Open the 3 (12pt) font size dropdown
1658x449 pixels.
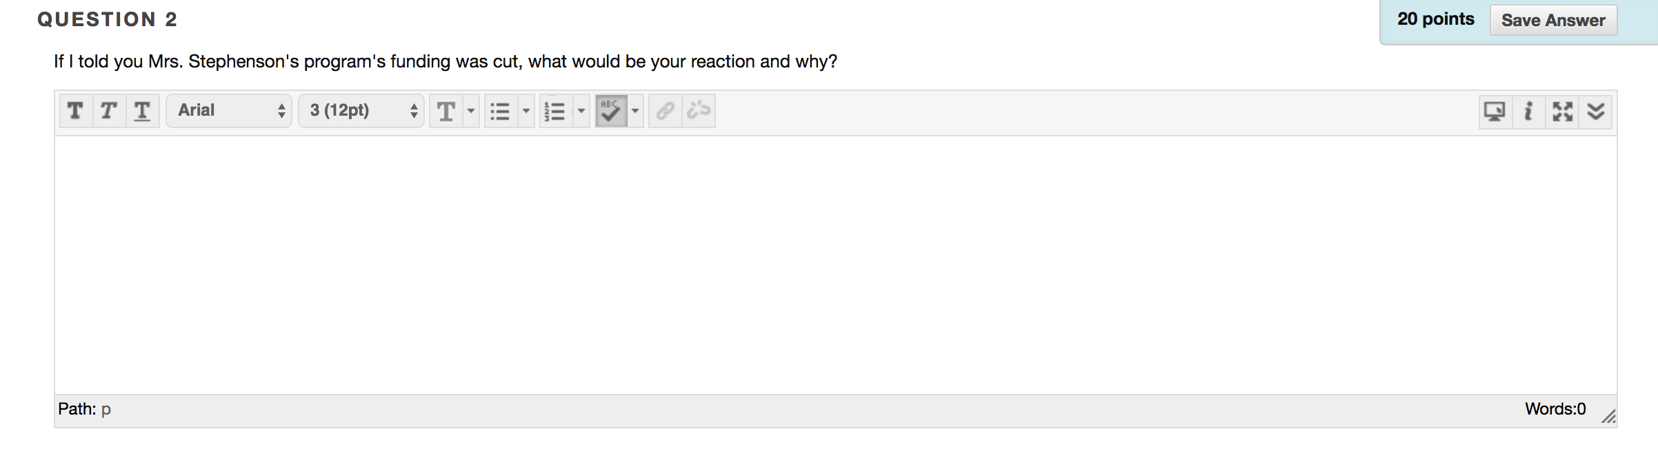tap(362, 111)
